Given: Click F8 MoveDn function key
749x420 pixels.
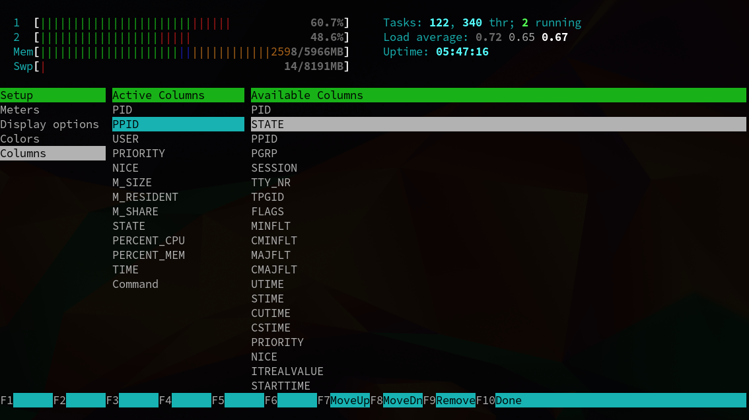Looking at the screenshot, I should click(396, 400).
